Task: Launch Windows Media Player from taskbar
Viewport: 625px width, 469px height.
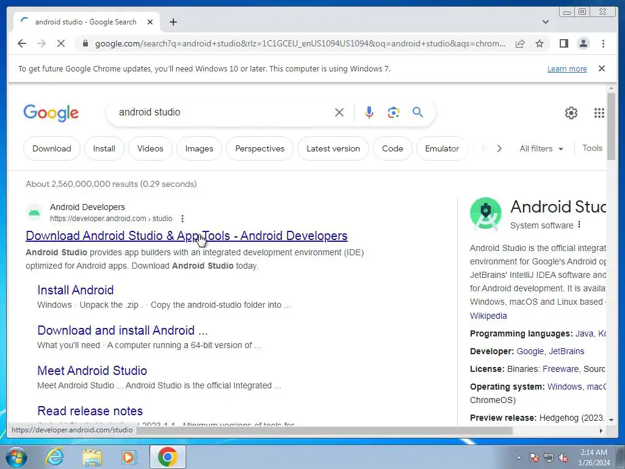Action: point(129,457)
